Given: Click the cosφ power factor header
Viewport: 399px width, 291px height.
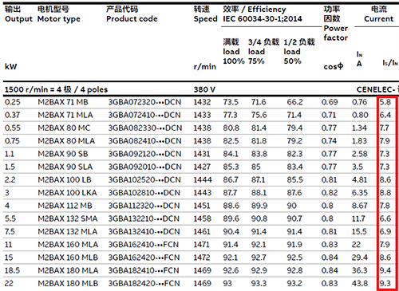Looking at the screenshot, I should 334,66.
